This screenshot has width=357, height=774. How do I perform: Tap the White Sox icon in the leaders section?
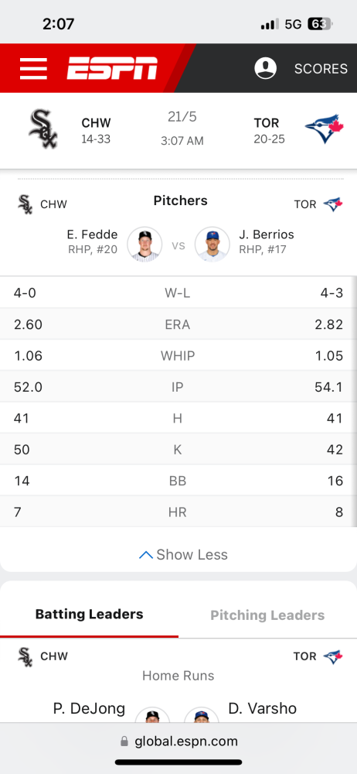(x=25, y=656)
